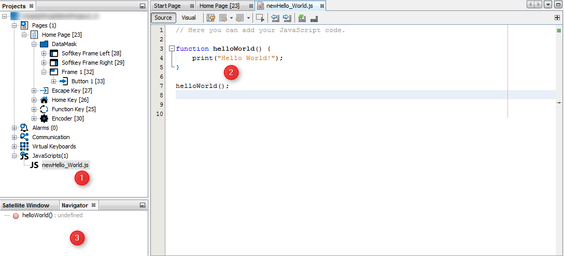Click the Virtual Keyboards icon
The height and width of the screenshot is (256, 564).
(24, 146)
